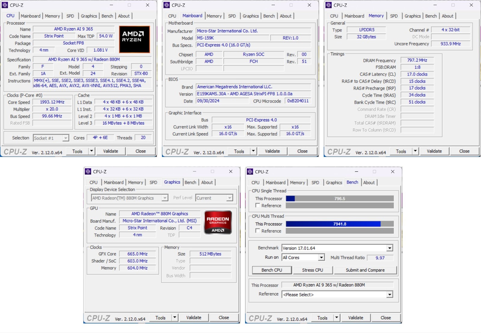This screenshot has height=333, width=481.
Task: Tick the Reference checkbox under CPU Single Thread
Action: pyautogui.click(x=258, y=205)
